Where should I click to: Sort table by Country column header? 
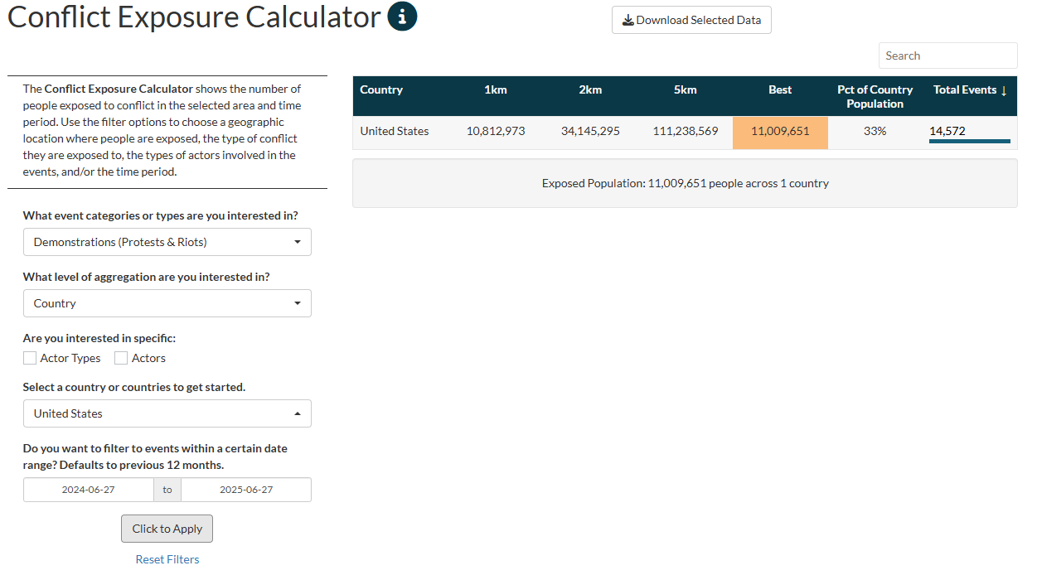381,89
